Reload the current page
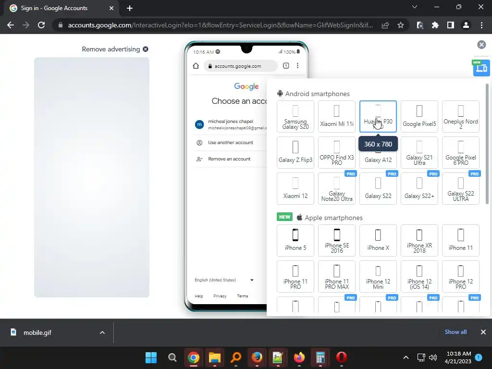The width and height of the screenshot is (492, 369). pos(41,25)
